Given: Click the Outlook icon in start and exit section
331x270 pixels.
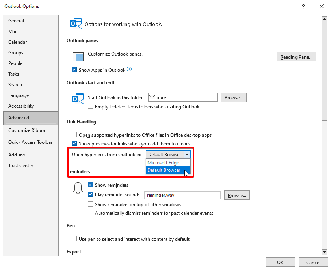Looking at the screenshot, I should 78,99.
